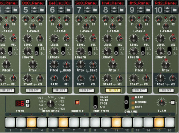Click the Level Vel knob on channel 8

(120, 39)
